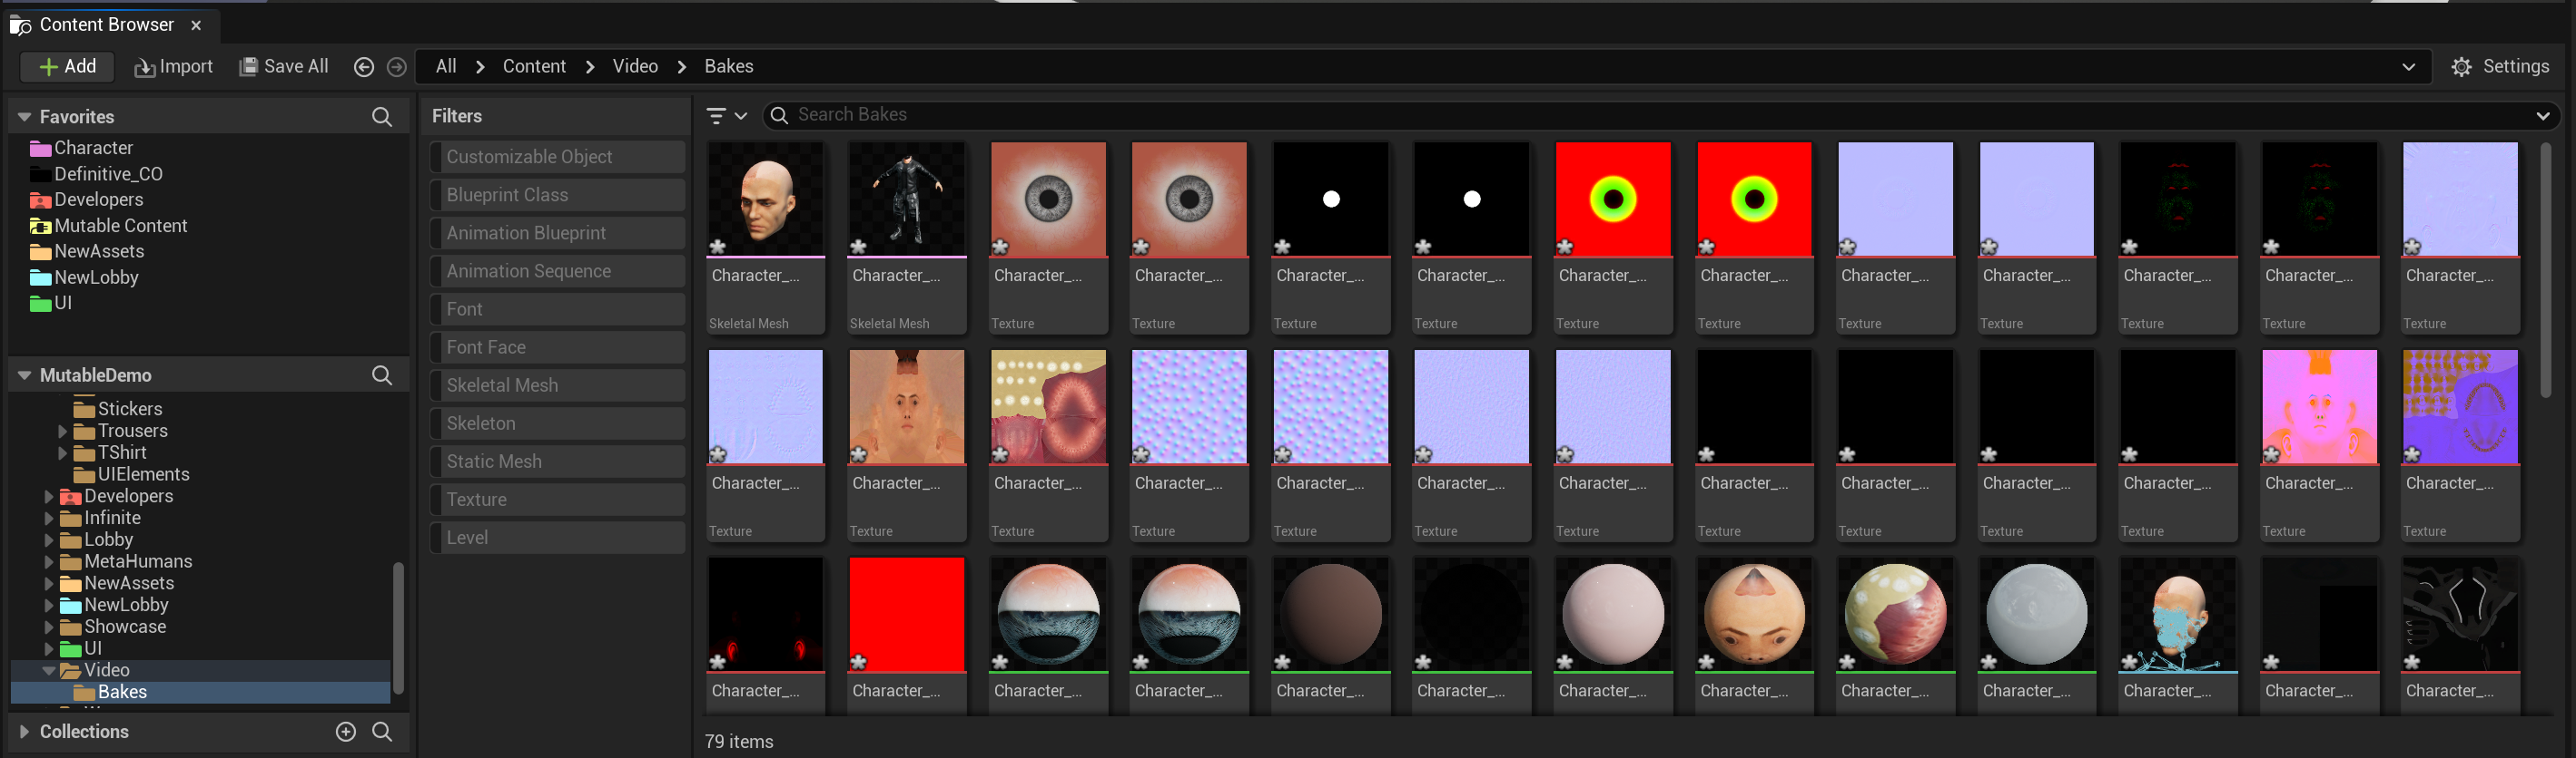This screenshot has height=758, width=2576.
Task: Open path history dropdown arrow
Action: [2408, 67]
